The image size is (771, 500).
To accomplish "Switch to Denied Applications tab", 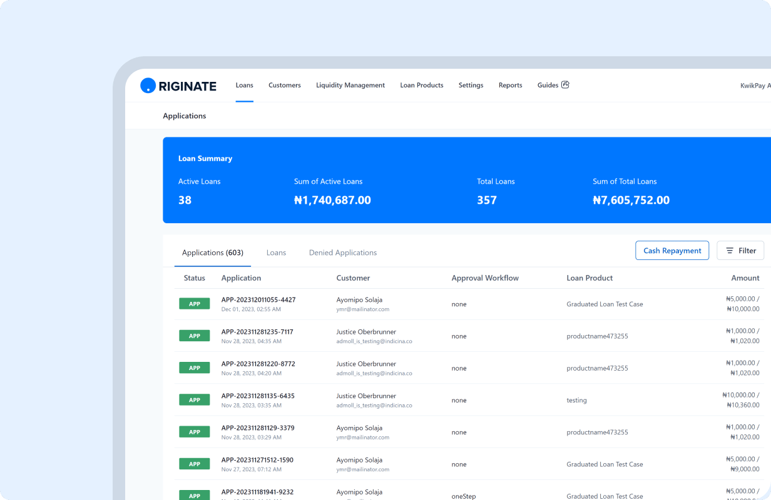I will point(343,252).
